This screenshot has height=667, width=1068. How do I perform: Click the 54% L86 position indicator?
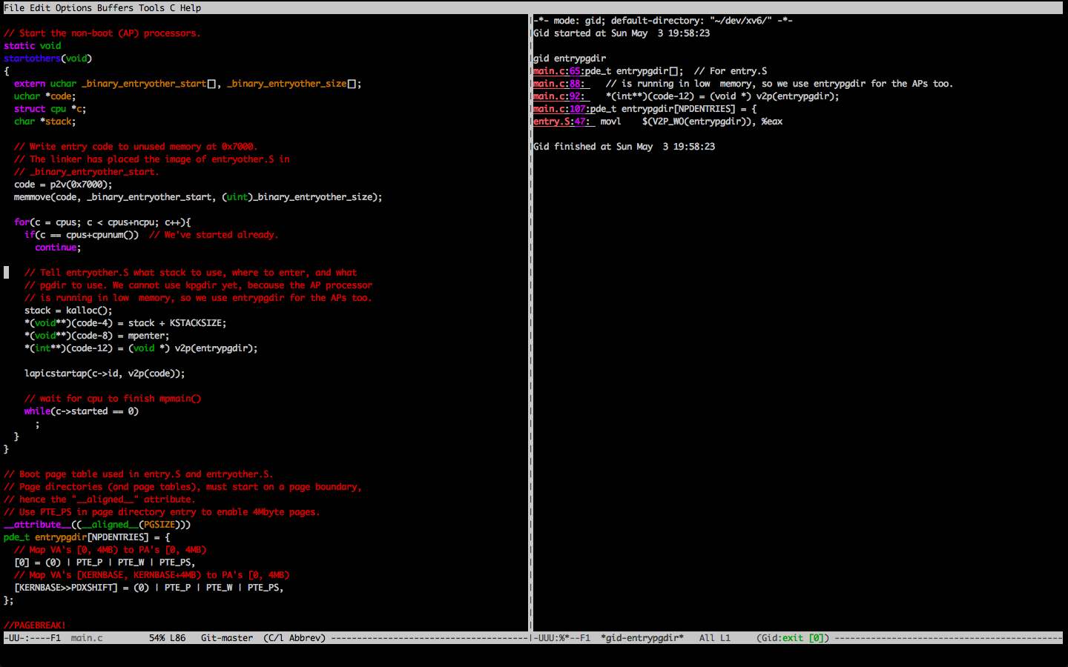pyautogui.click(x=167, y=637)
